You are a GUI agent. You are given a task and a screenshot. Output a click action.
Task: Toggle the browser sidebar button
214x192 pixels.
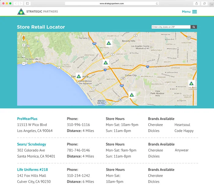pos(27,3)
